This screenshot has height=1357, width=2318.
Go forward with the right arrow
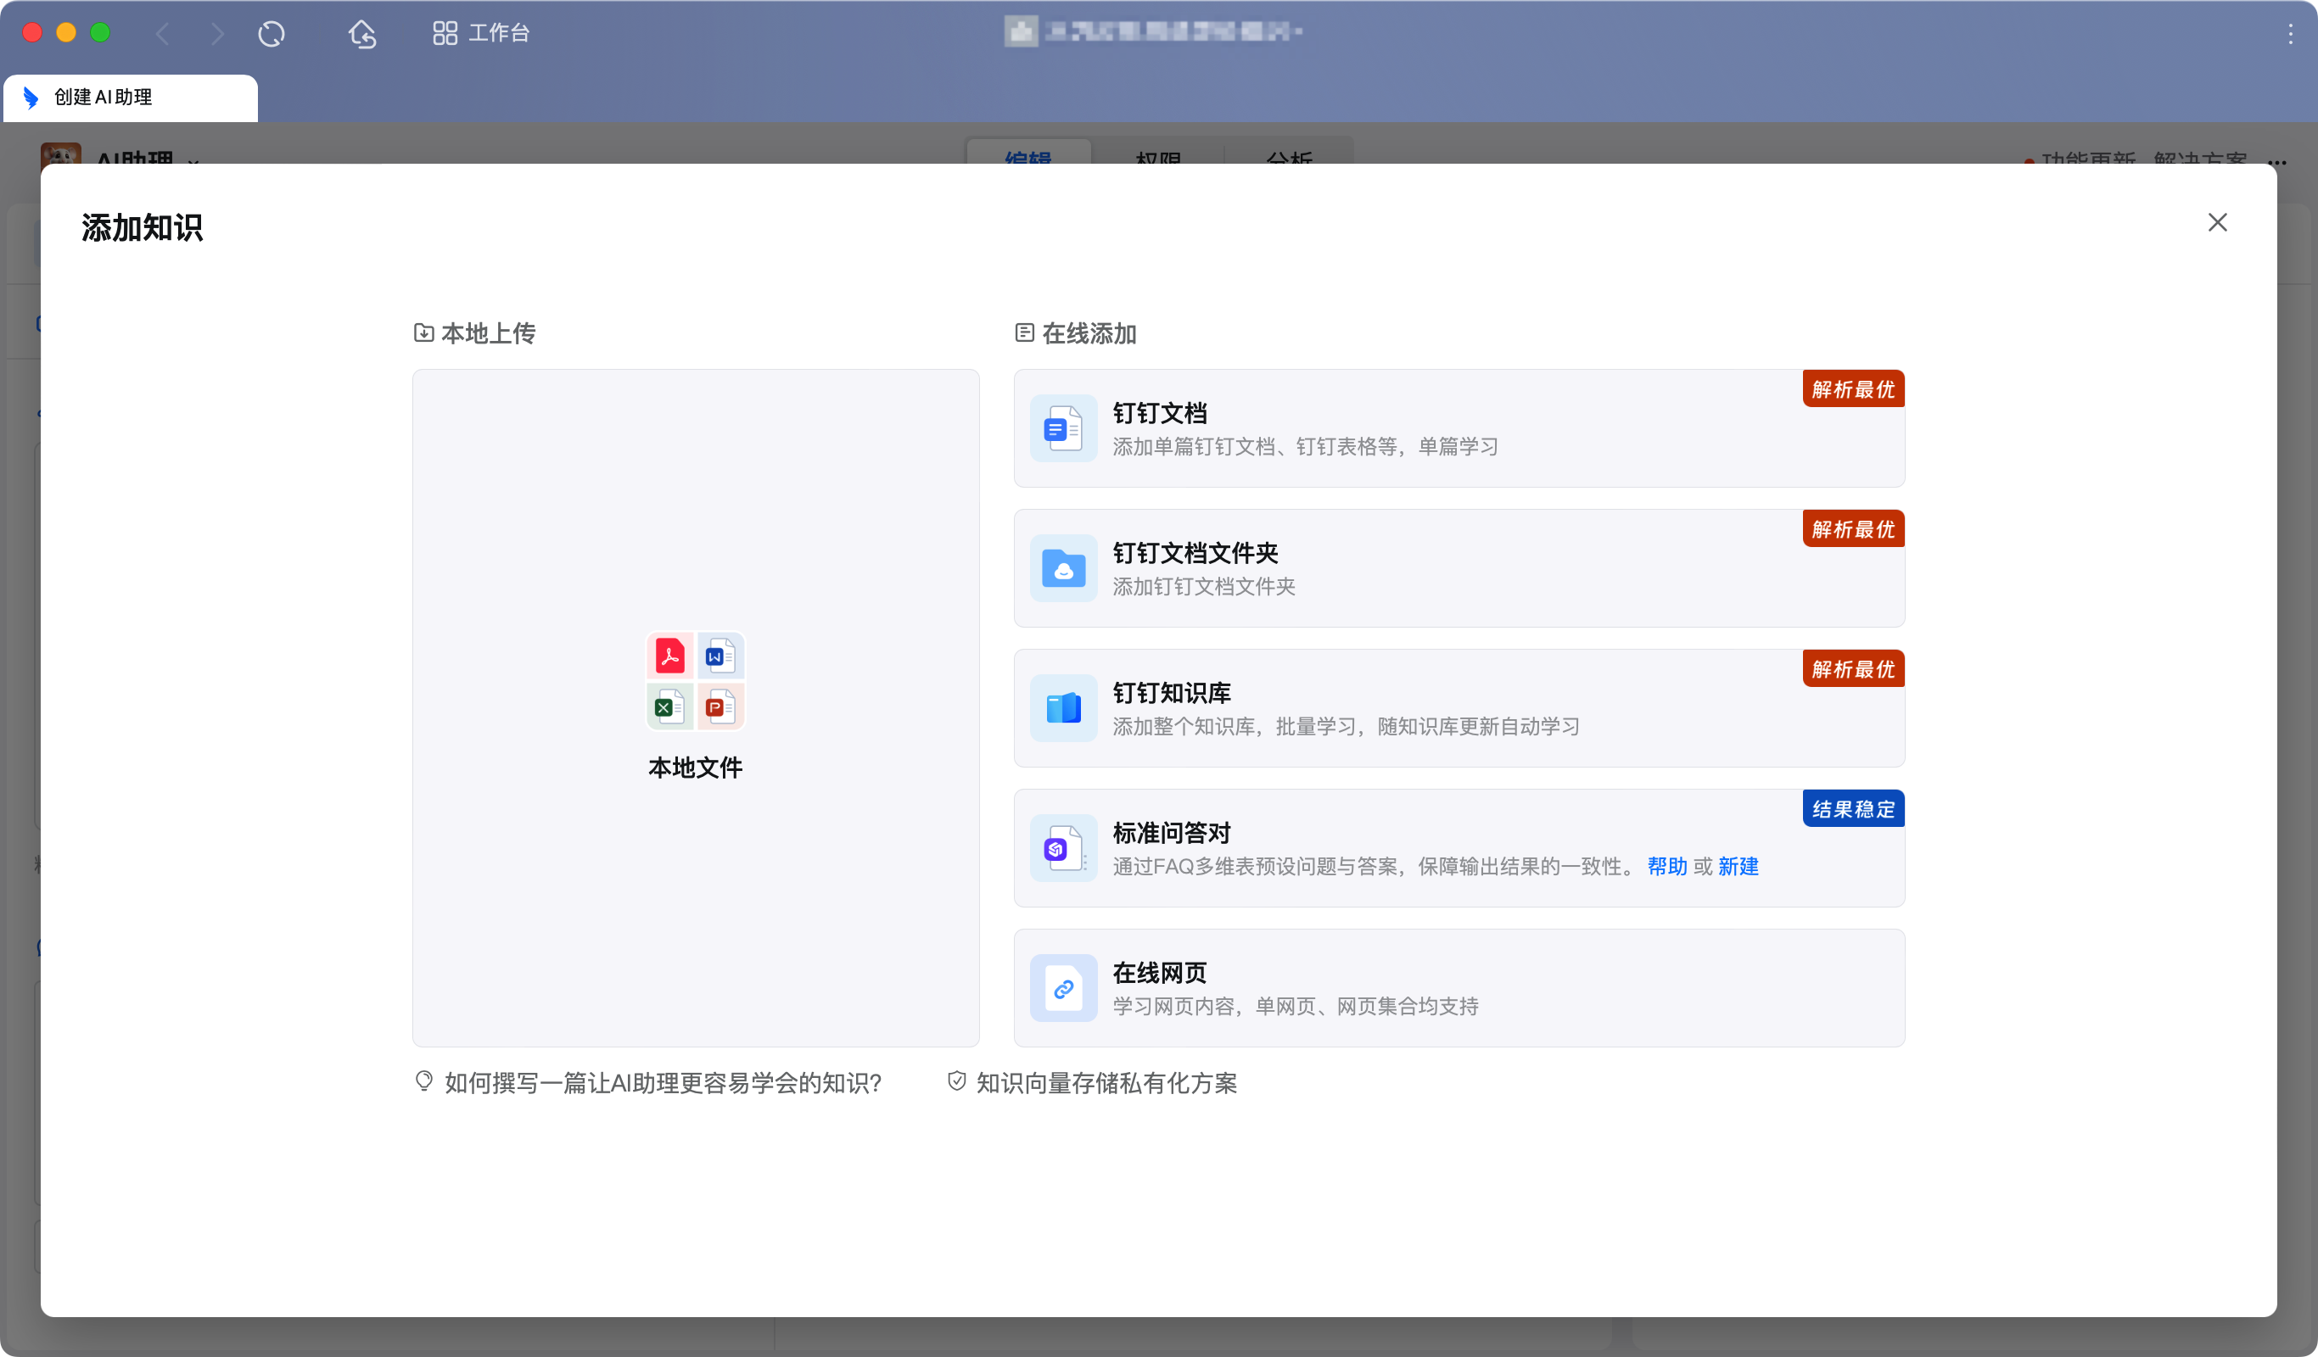(x=217, y=34)
